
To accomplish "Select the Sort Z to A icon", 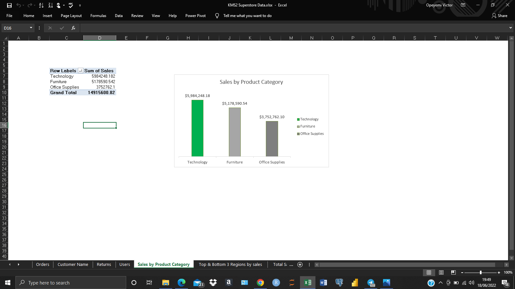I will tap(50, 5).
